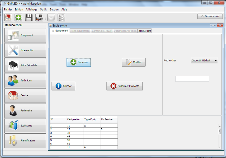
Task: Open Equipement in vertical menu
Action: 25,35
